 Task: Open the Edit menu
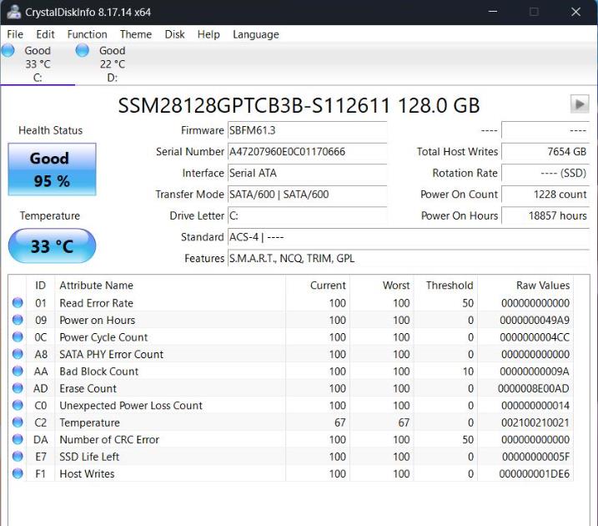tap(45, 34)
